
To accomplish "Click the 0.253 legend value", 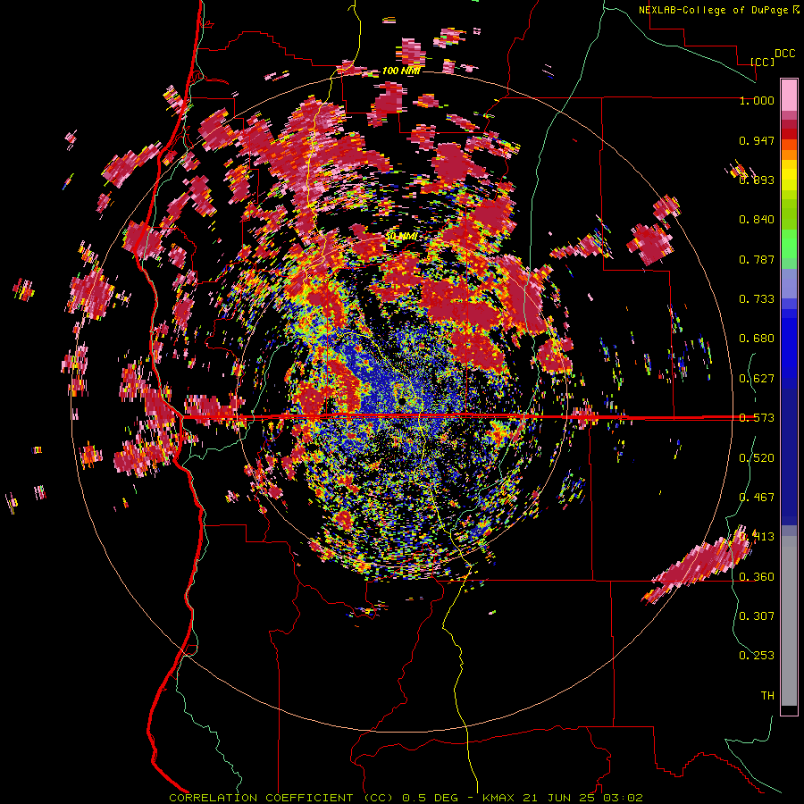I will (757, 656).
